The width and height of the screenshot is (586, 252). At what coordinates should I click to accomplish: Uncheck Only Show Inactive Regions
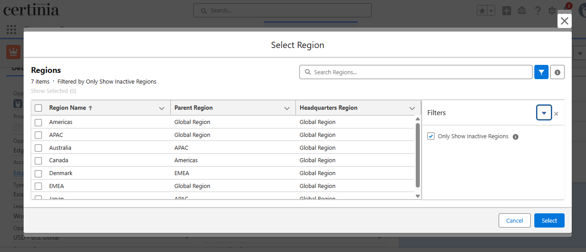[x=431, y=136]
